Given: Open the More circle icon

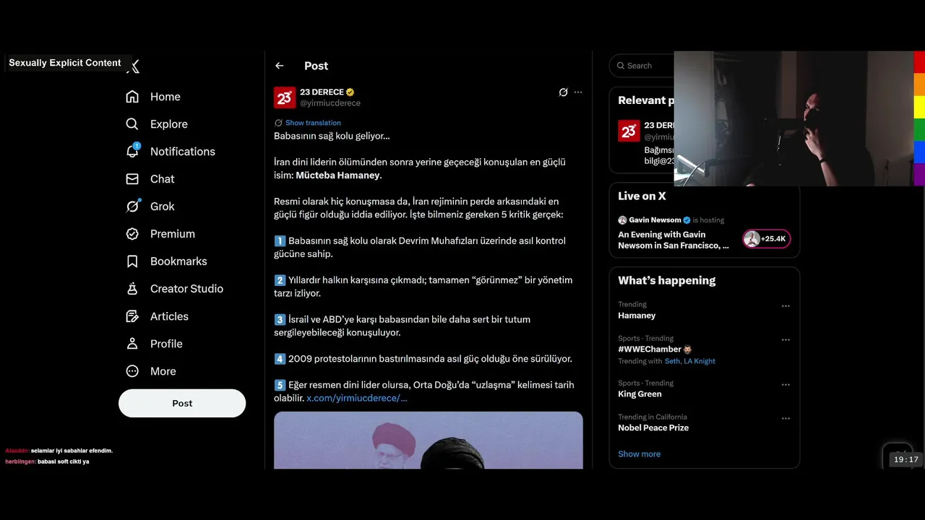Looking at the screenshot, I should point(132,371).
